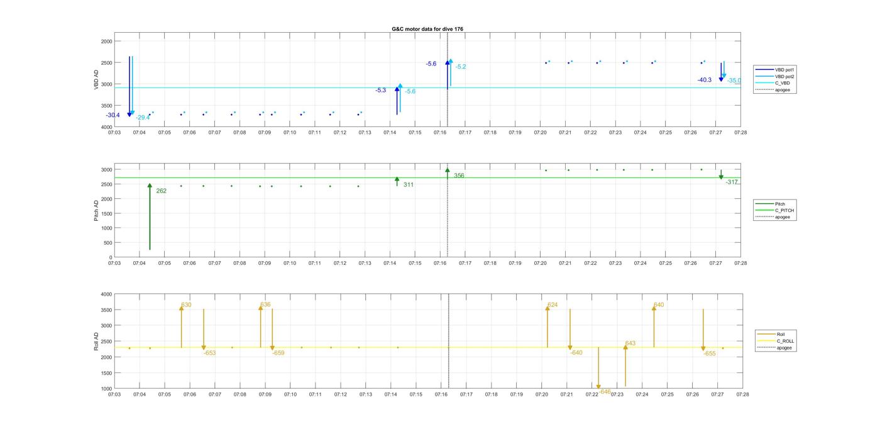Click "apogee" in the Pitch plot legend
The height and width of the screenshot is (436, 880).
click(773, 217)
